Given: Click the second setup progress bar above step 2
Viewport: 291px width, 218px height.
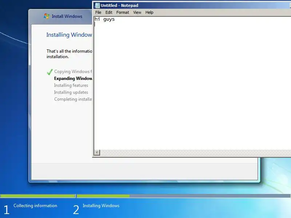Looking at the screenshot, I should [x=184, y=196].
